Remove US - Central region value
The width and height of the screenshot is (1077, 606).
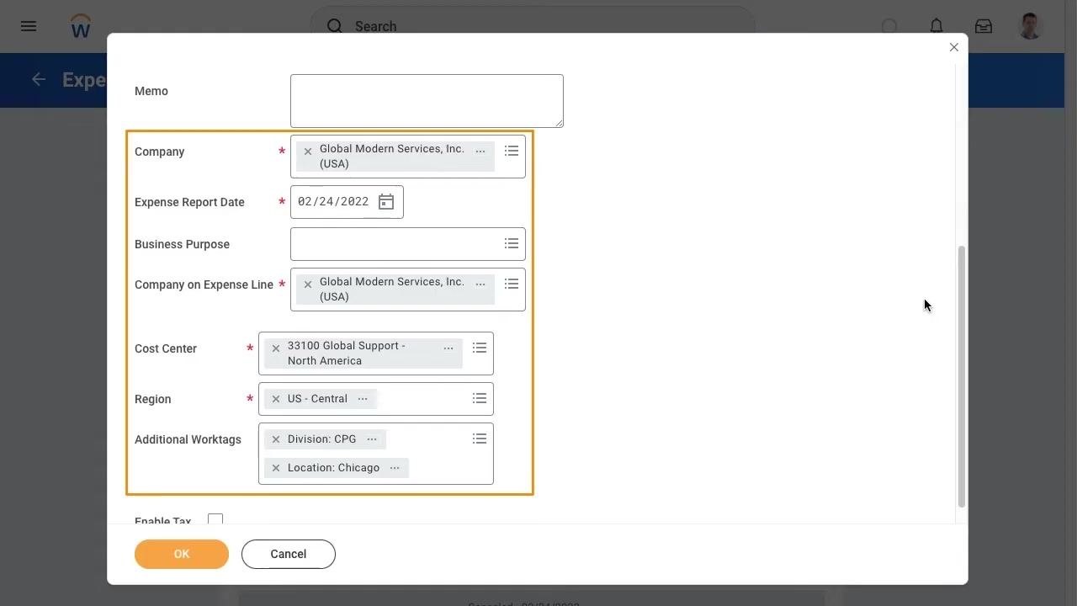pyautogui.click(x=276, y=399)
